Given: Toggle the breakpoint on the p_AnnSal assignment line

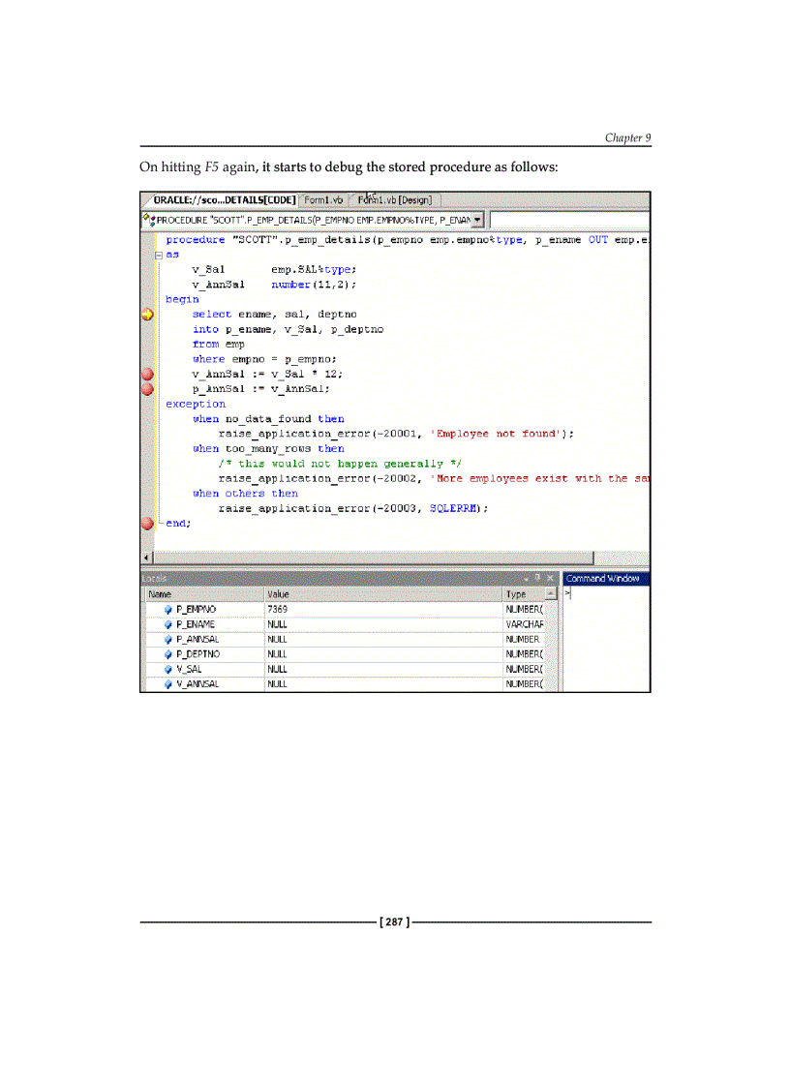Looking at the screenshot, I should click(x=147, y=389).
